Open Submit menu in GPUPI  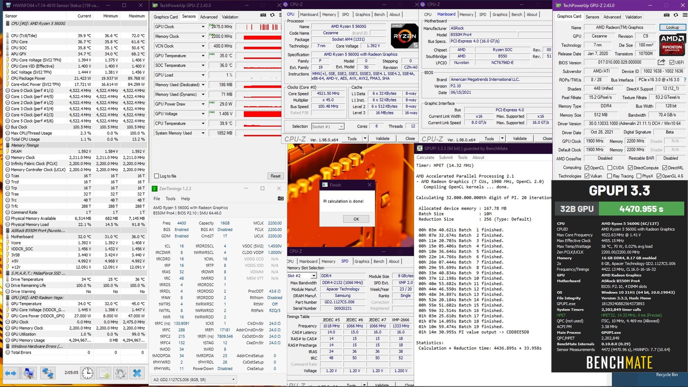(x=446, y=158)
